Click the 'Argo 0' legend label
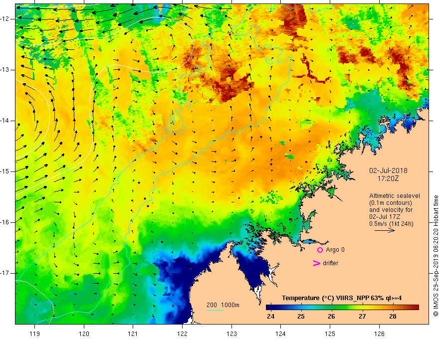This screenshot has height=339, width=439. point(335,250)
